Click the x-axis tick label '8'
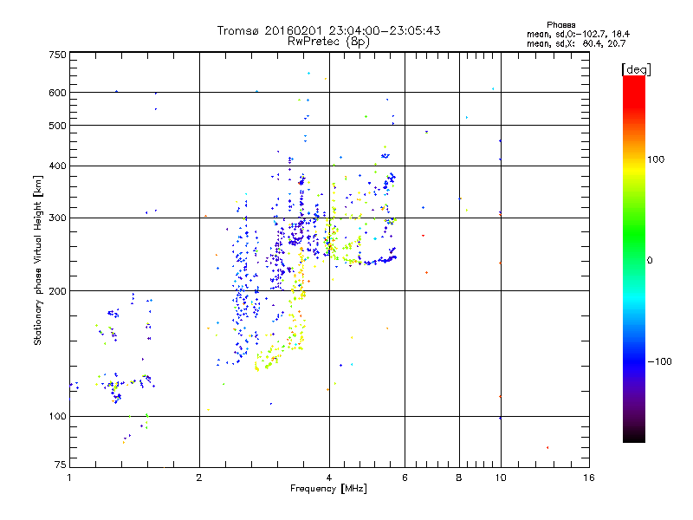Viewport: 693px width, 520px height. click(x=459, y=478)
